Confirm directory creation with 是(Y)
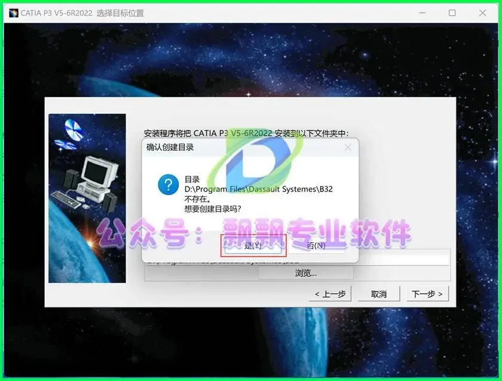The image size is (502, 381). tap(253, 246)
